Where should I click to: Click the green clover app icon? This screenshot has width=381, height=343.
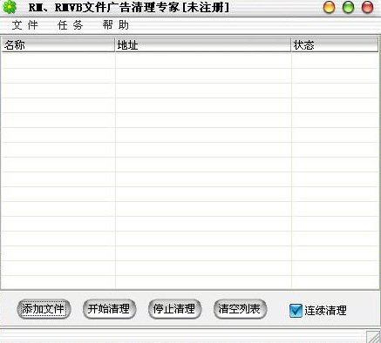point(10,7)
